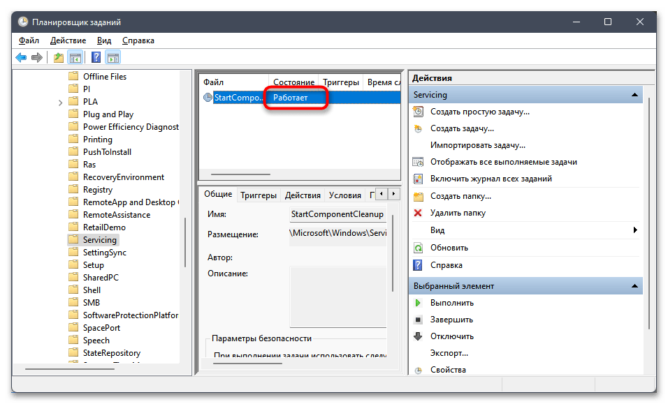This screenshot has width=668, height=404.
Task: Click the 'Свойства' clock icon
Action: tap(419, 371)
